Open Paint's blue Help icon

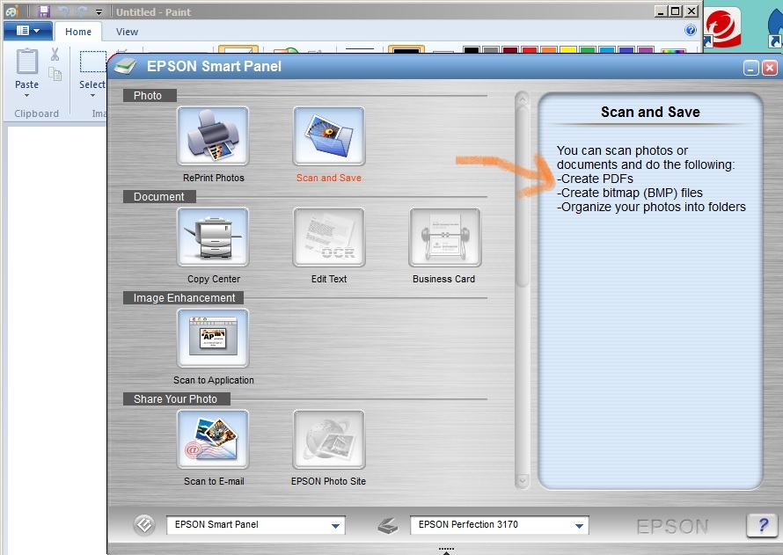pyautogui.click(x=691, y=31)
